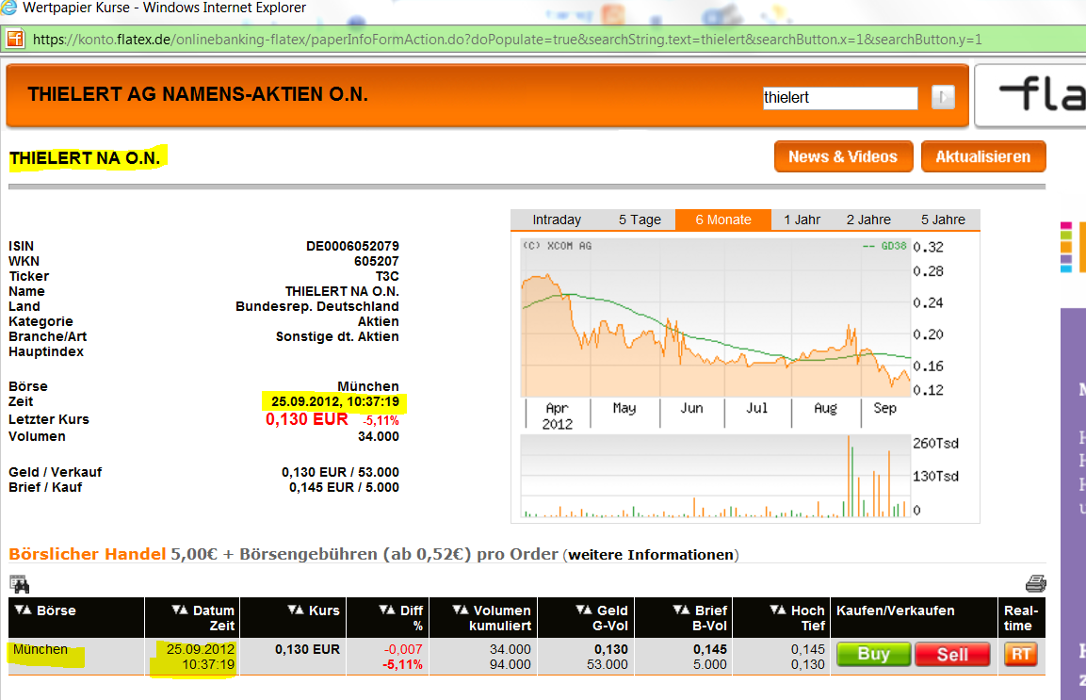Sort table by Kurs column
The width and height of the screenshot is (1086, 700).
[x=314, y=610]
